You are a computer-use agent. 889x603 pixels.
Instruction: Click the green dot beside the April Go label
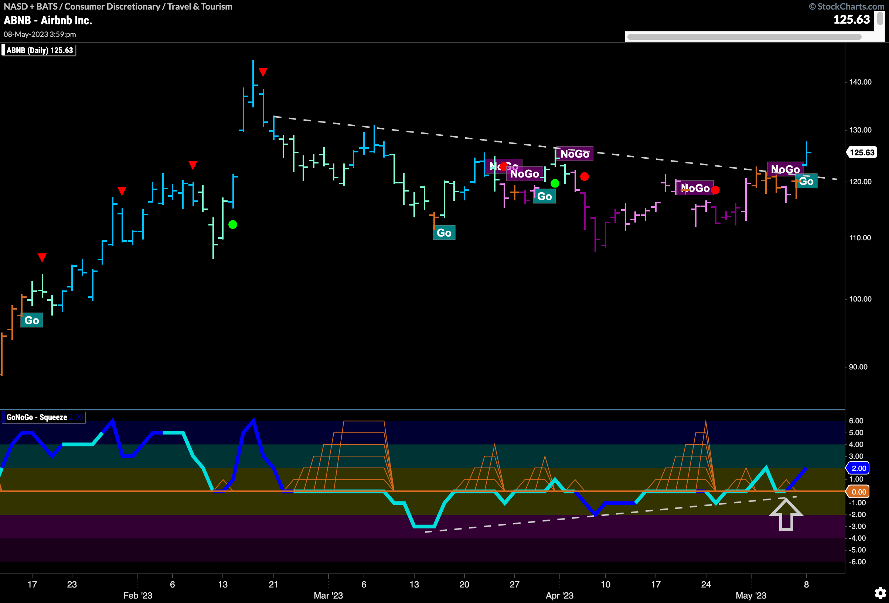pos(555,183)
